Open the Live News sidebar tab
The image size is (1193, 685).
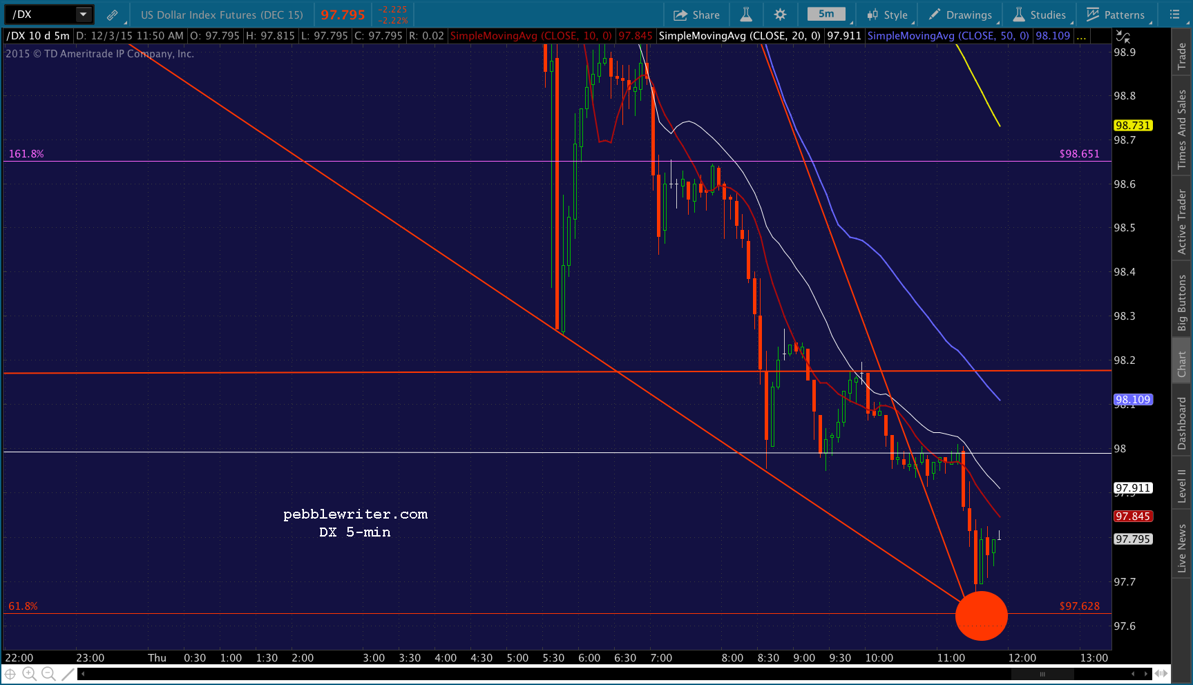pos(1182,548)
